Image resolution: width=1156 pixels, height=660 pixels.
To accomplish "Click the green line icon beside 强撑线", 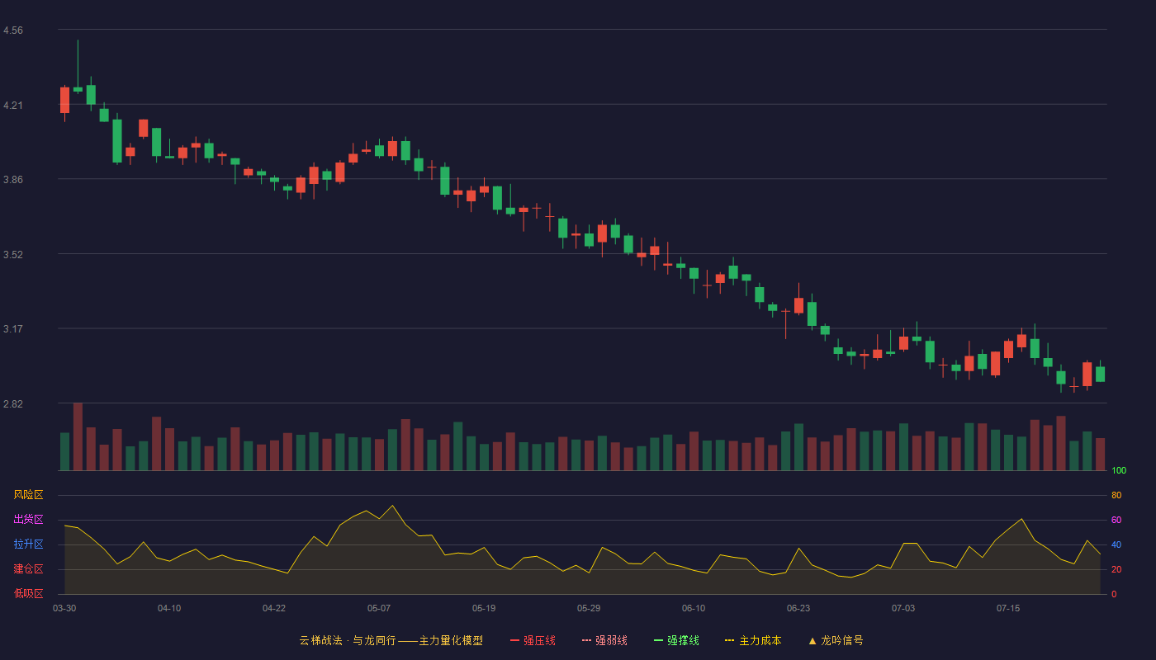I will click(x=659, y=640).
